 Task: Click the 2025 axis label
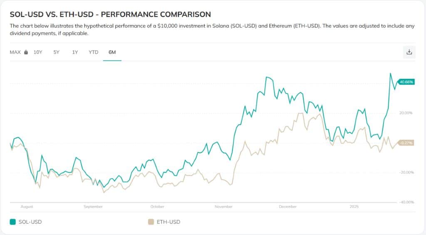pyautogui.click(x=354, y=206)
